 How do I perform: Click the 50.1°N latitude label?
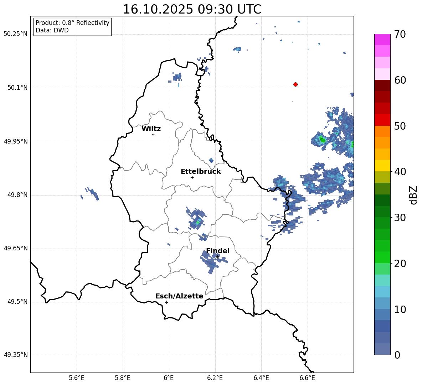pyautogui.click(x=18, y=88)
